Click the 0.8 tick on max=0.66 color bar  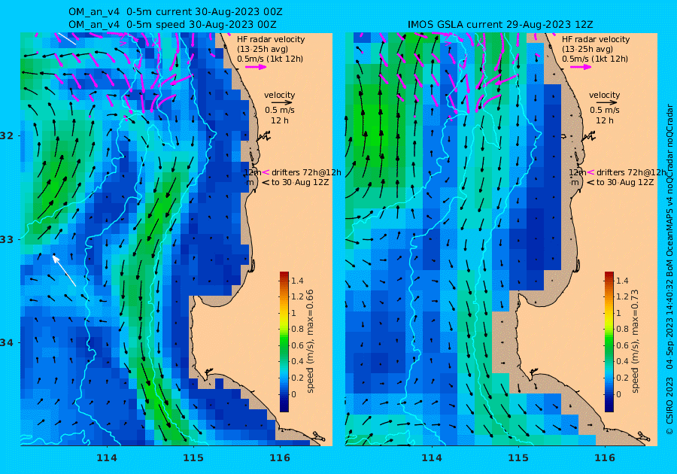pyautogui.click(x=297, y=330)
